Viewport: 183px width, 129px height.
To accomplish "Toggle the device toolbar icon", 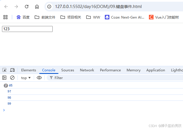I will [x=12, y=70].
